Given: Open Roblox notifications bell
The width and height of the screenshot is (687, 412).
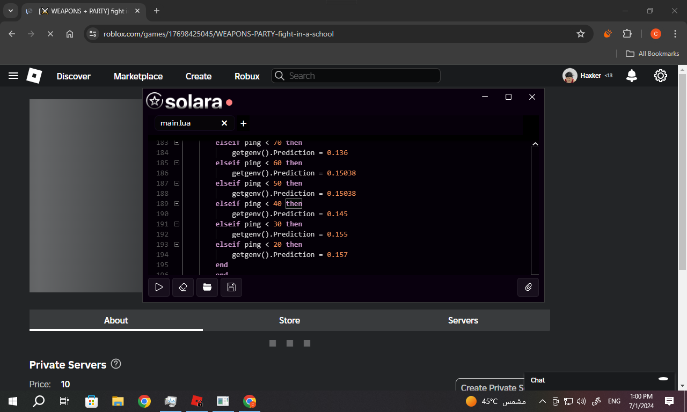Looking at the screenshot, I should click(632, 76).
